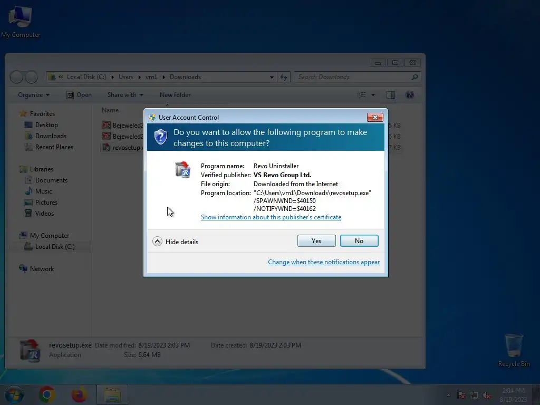Viewport: 540px width, 405px height.
Task: Click the Action Center flag tray icon
Action: tap(461, 396)
